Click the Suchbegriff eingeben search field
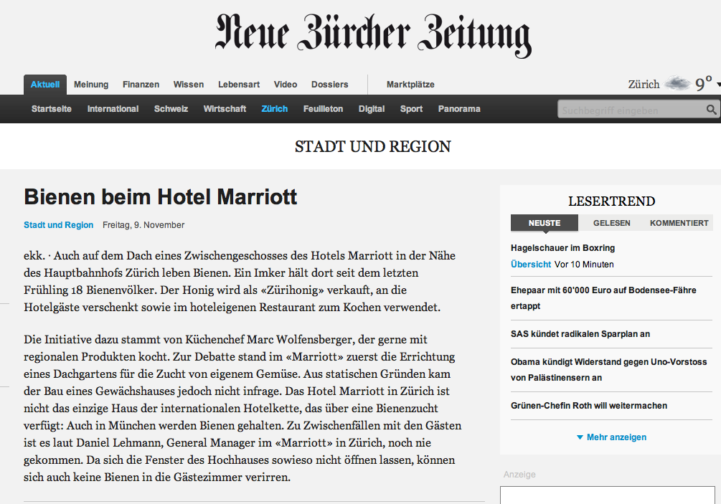 tap(632, 110)
